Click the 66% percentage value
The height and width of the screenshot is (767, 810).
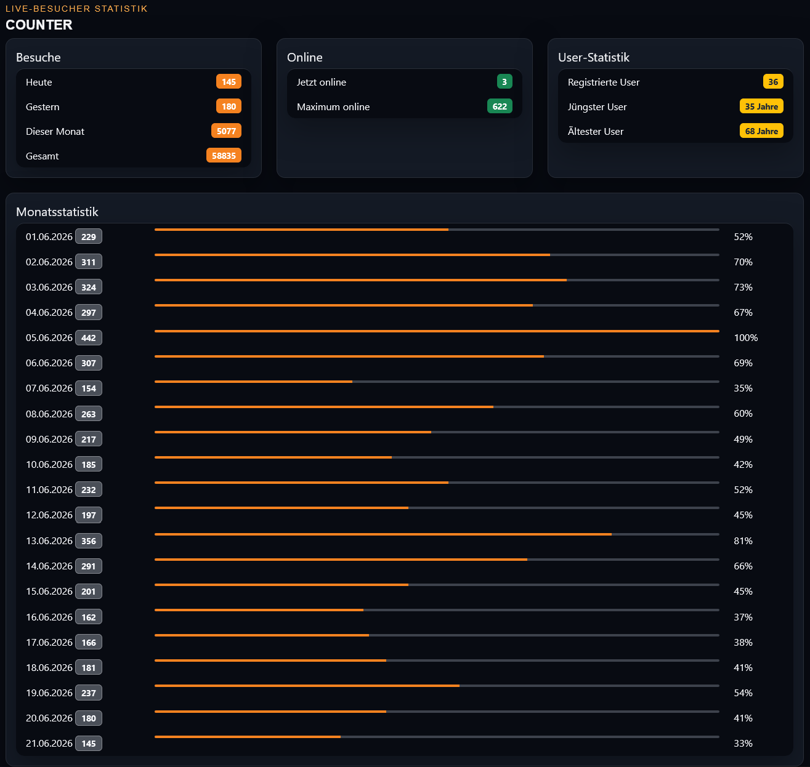pyautogui.click(x=743, y=566)
